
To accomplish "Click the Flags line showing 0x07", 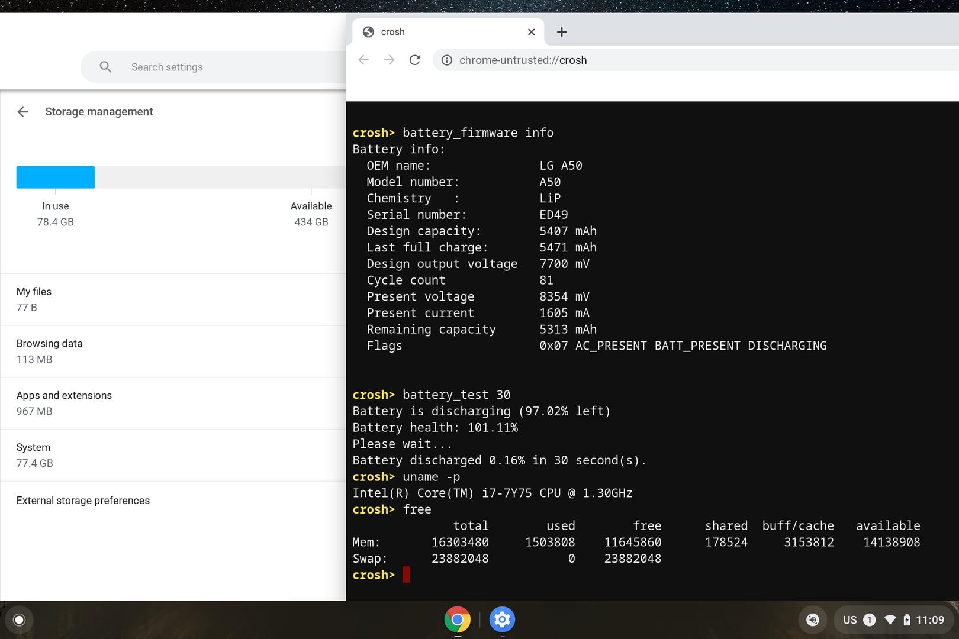I will click(597, 346).
